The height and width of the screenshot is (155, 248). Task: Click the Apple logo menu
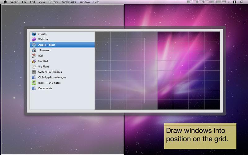5,2
